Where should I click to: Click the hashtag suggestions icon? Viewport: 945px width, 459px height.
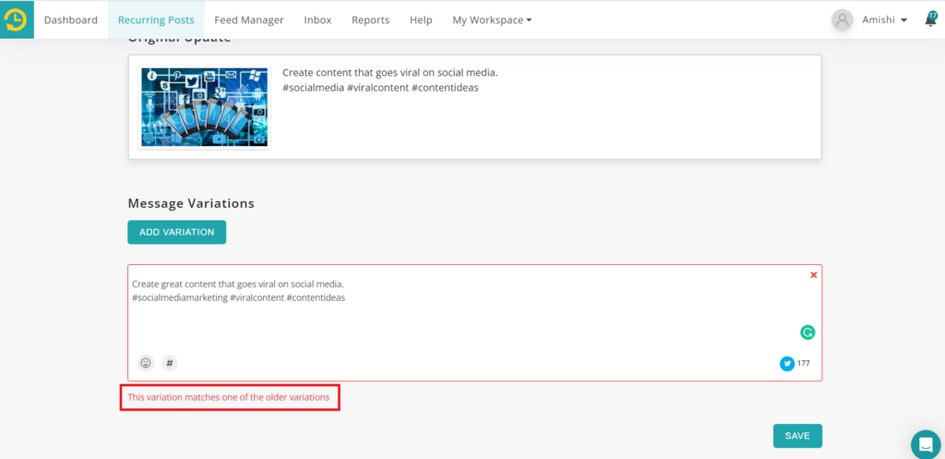170,363
